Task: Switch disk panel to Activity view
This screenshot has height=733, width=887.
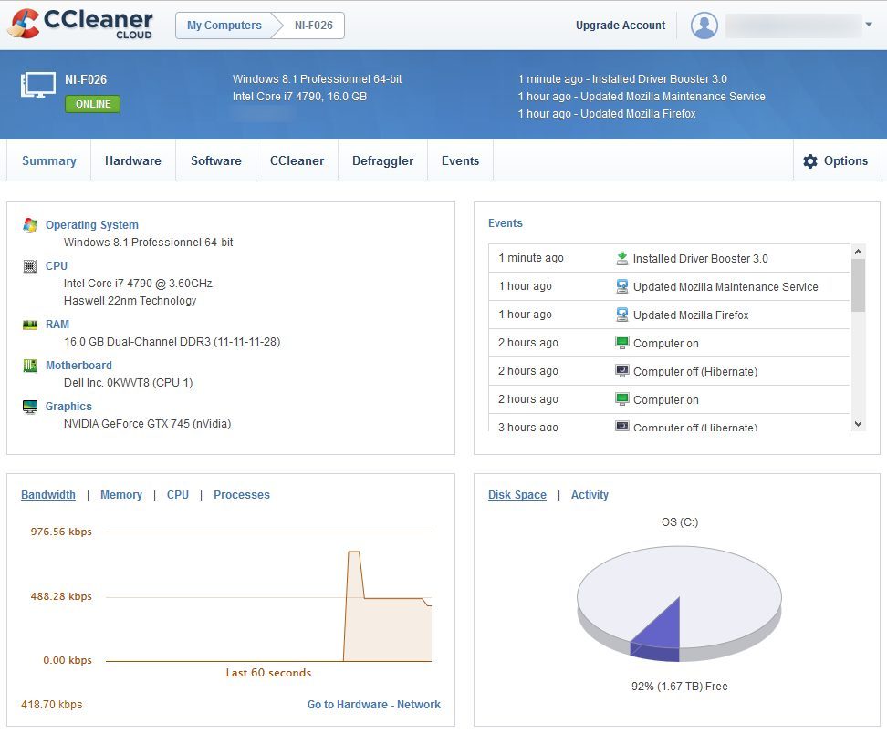Action: [x=590, y=495]
